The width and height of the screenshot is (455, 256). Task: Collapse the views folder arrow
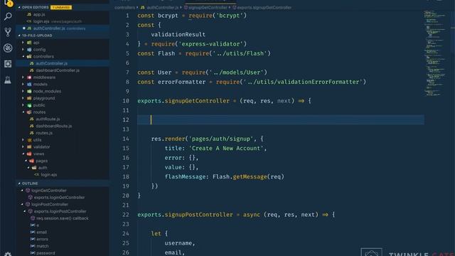tap(23, 154)
